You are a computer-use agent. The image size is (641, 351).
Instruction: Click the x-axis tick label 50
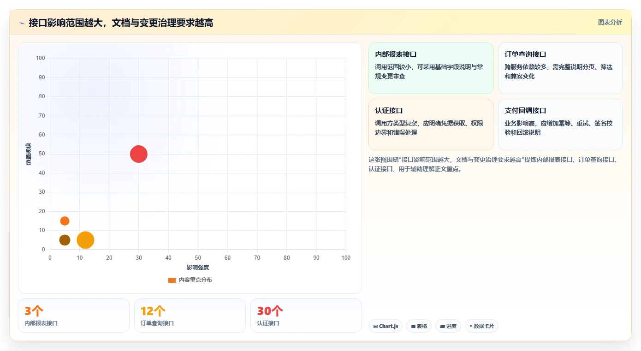[198, 258]
